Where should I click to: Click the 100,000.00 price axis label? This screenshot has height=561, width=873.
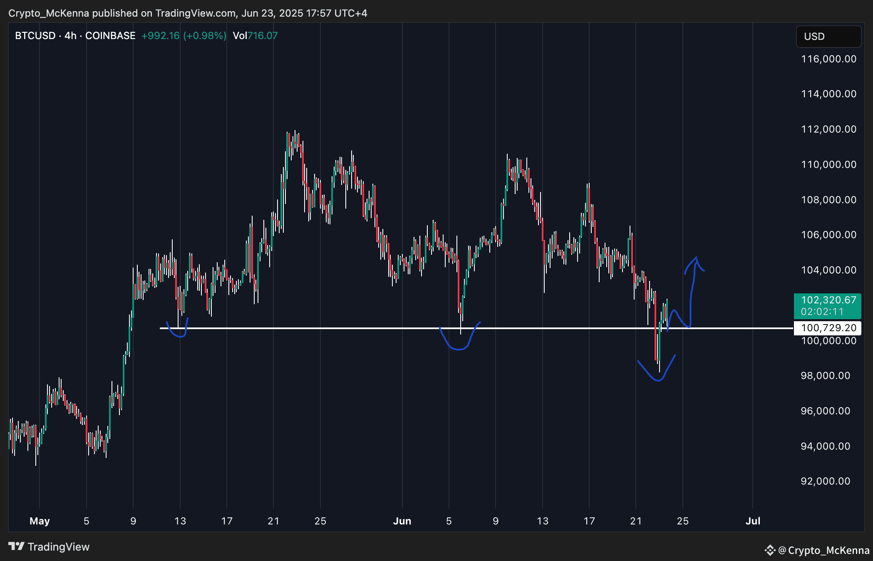coord(828,341)
